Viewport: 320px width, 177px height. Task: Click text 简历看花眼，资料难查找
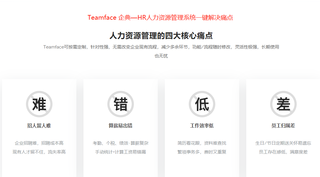pyautogui.click(x=202, y=143)
